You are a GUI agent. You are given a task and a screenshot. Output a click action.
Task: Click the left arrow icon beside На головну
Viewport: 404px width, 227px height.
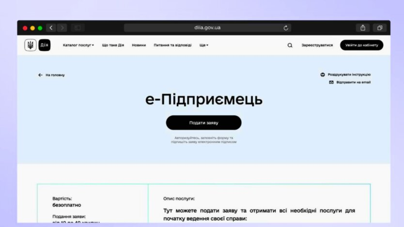point(40,75)
